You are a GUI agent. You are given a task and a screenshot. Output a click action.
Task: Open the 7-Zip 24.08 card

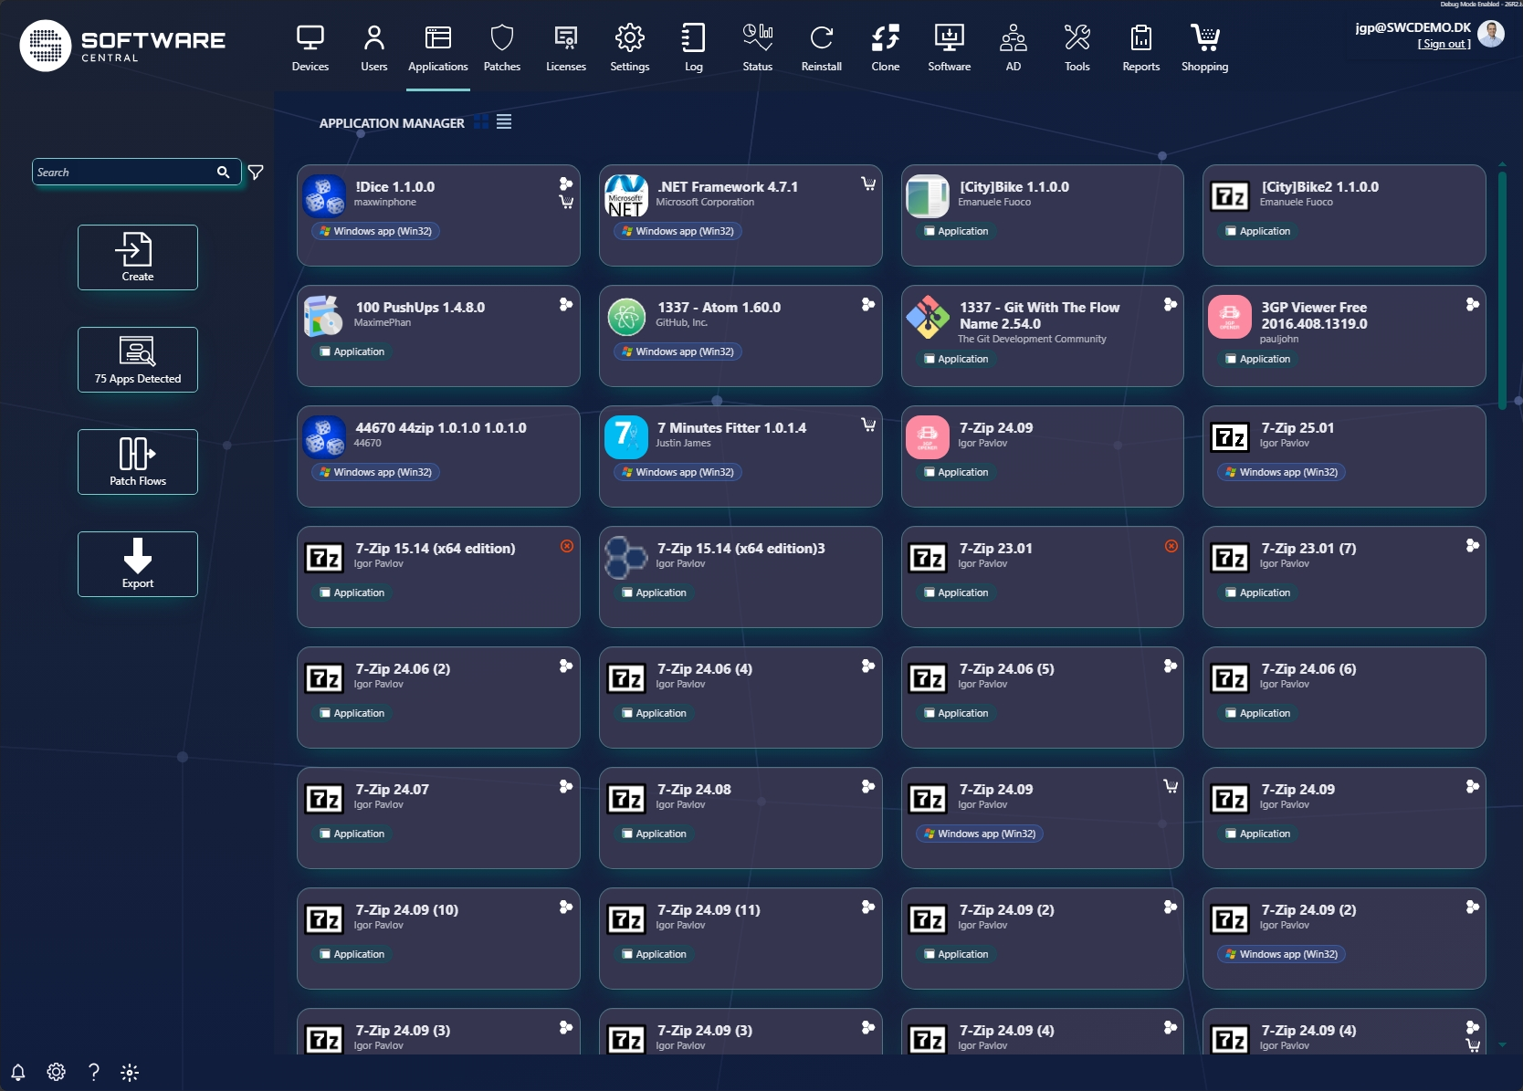740,818
